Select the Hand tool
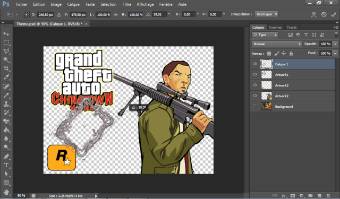 [6, 192]
